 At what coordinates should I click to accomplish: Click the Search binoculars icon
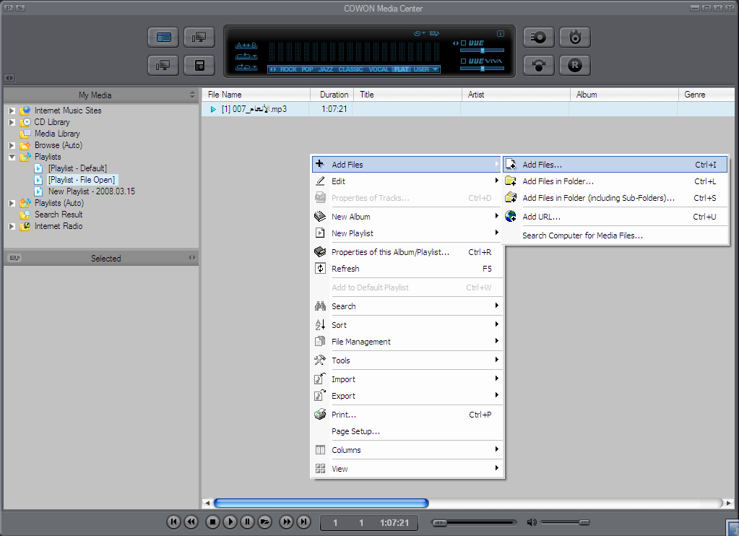320,306
